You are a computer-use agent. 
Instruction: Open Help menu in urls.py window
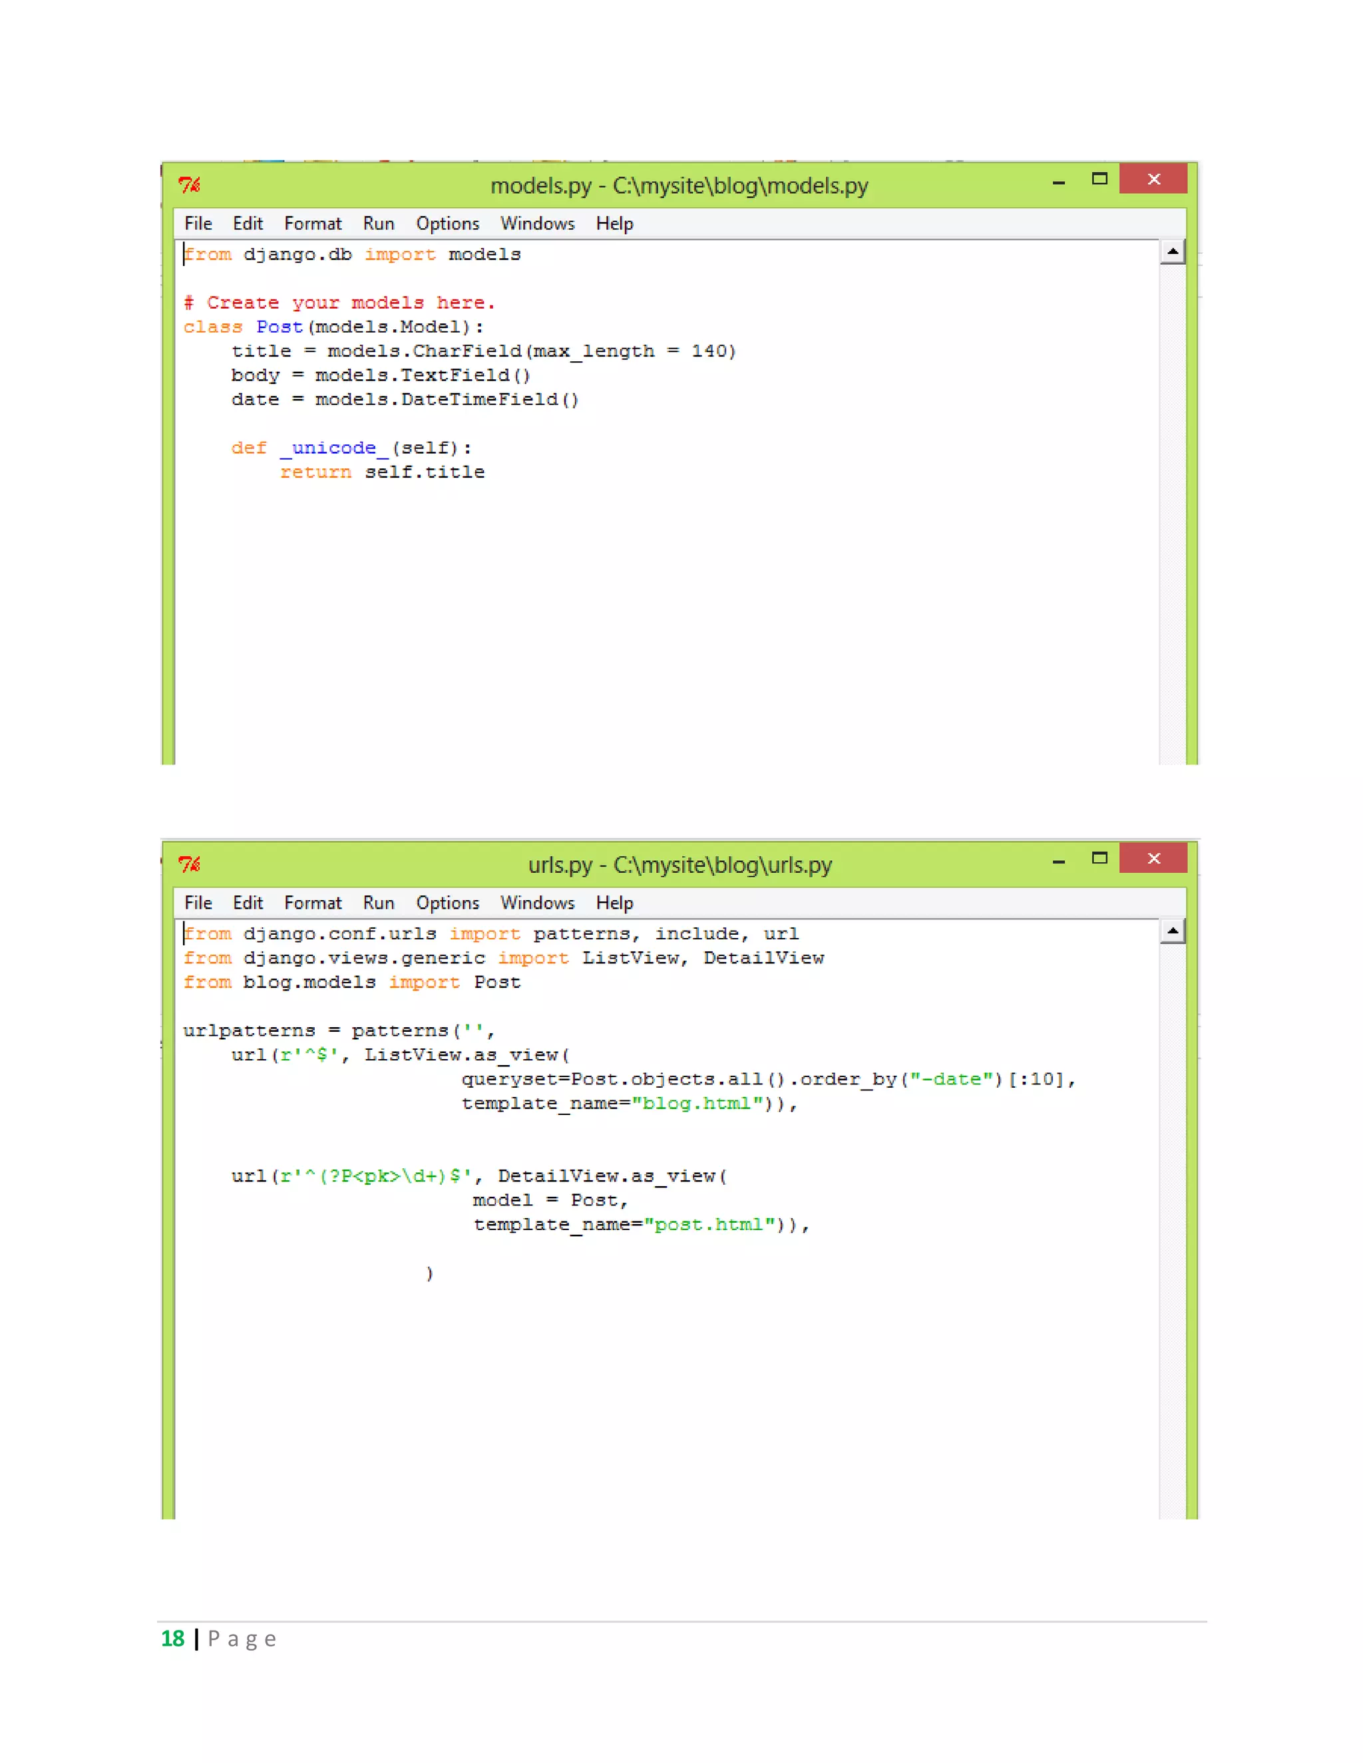pyautogui.click(x=614, y=903)
